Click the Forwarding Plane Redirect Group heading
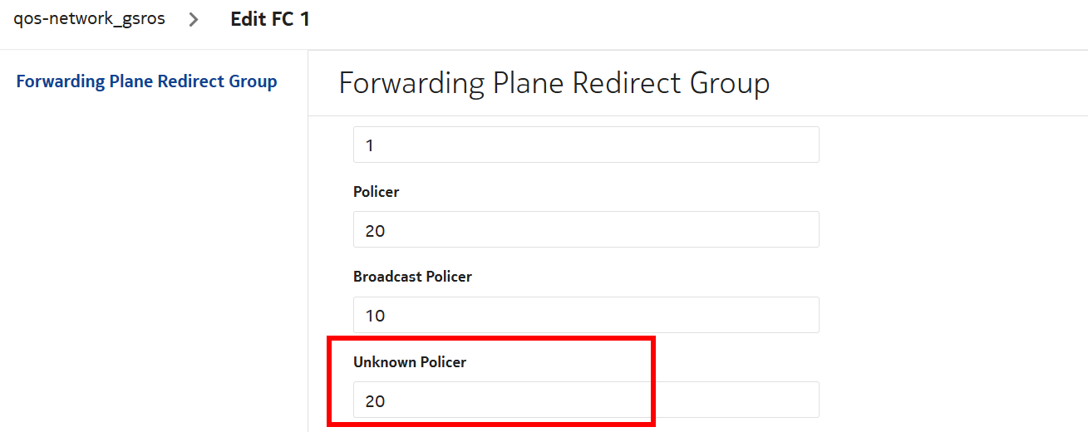This screenshot has width=1088, height=432. coord(554,83)
